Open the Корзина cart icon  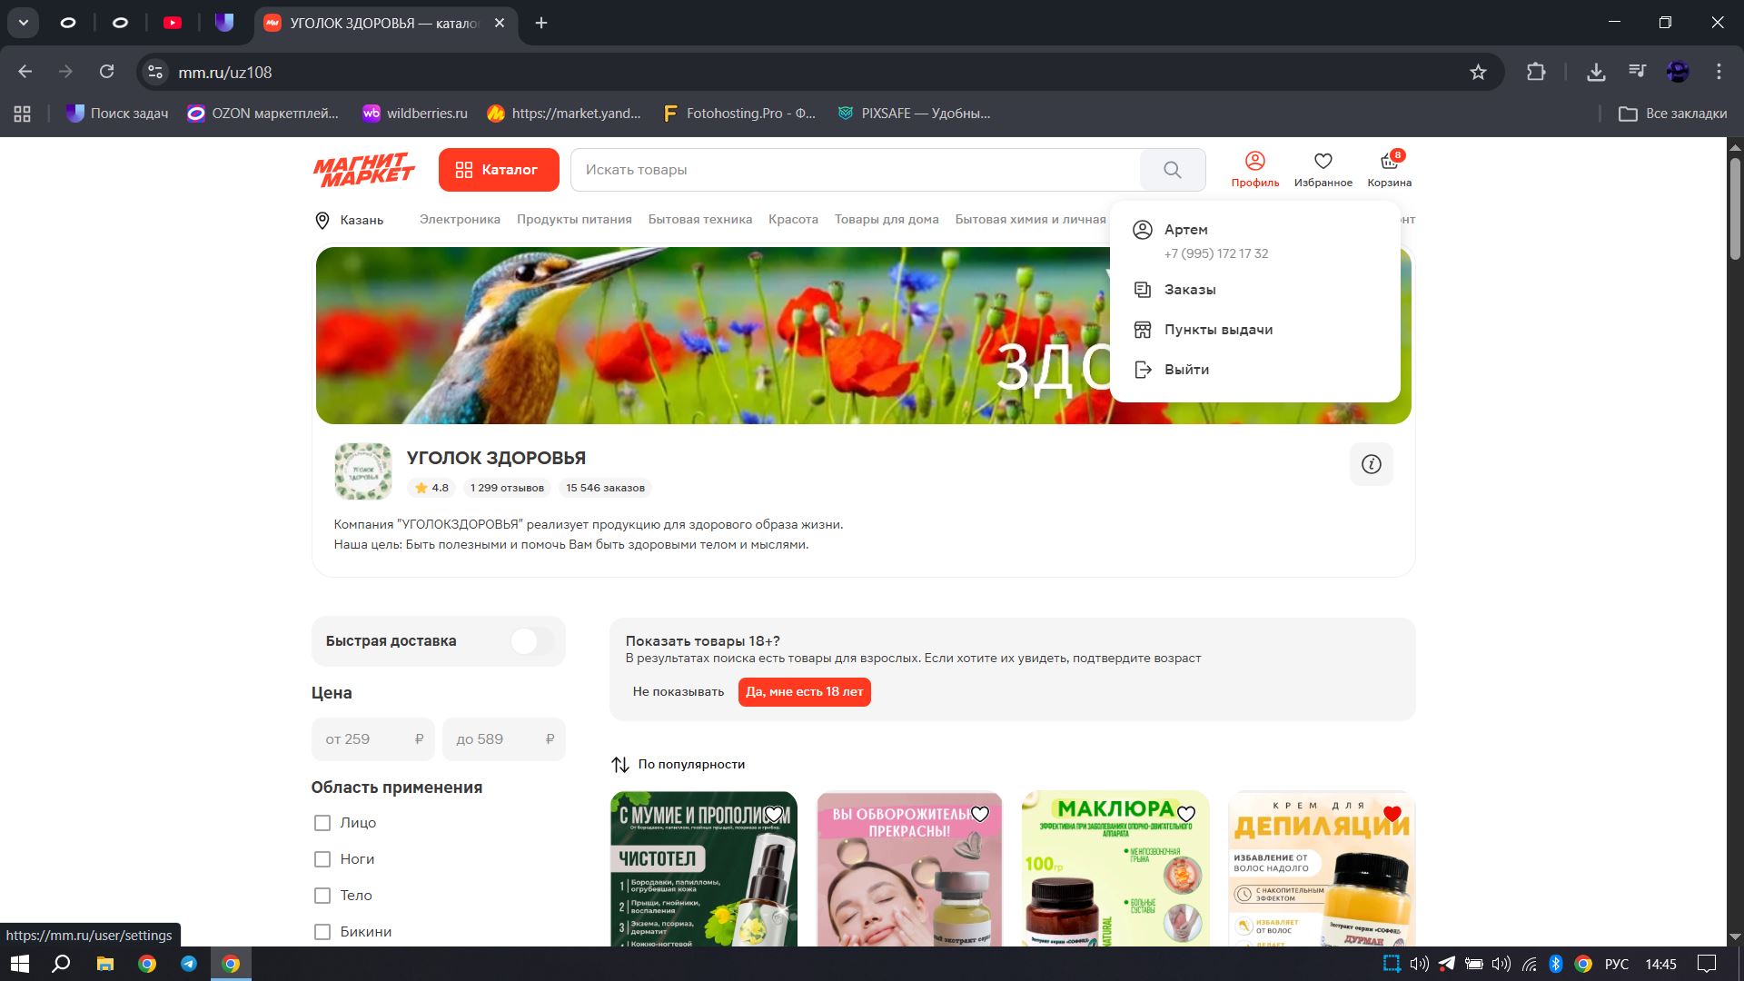(1389, 169)
